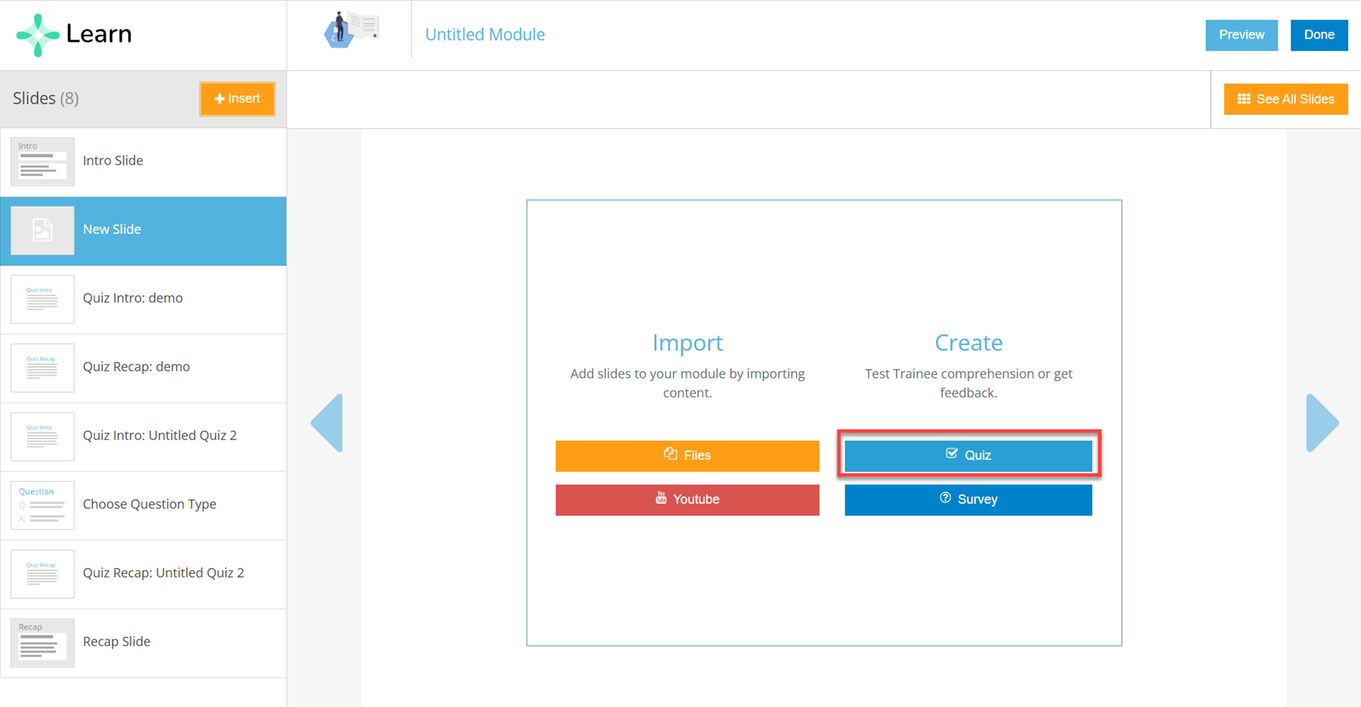This screenshot has height=707, width=1361.
Task: Click the Learn logo icon
Action: [38, 35]
